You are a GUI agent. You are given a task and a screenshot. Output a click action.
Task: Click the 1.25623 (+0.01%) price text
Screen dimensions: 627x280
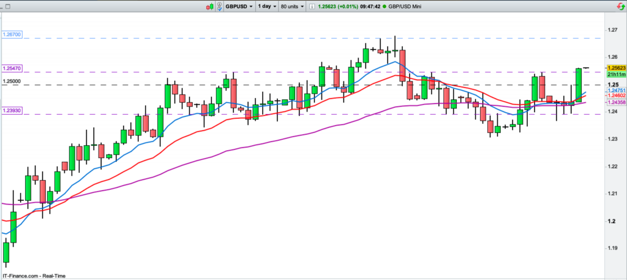click(x=337, y=6)
